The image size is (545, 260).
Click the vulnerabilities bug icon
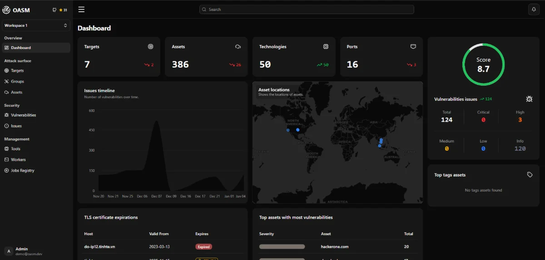pos(529,99)
